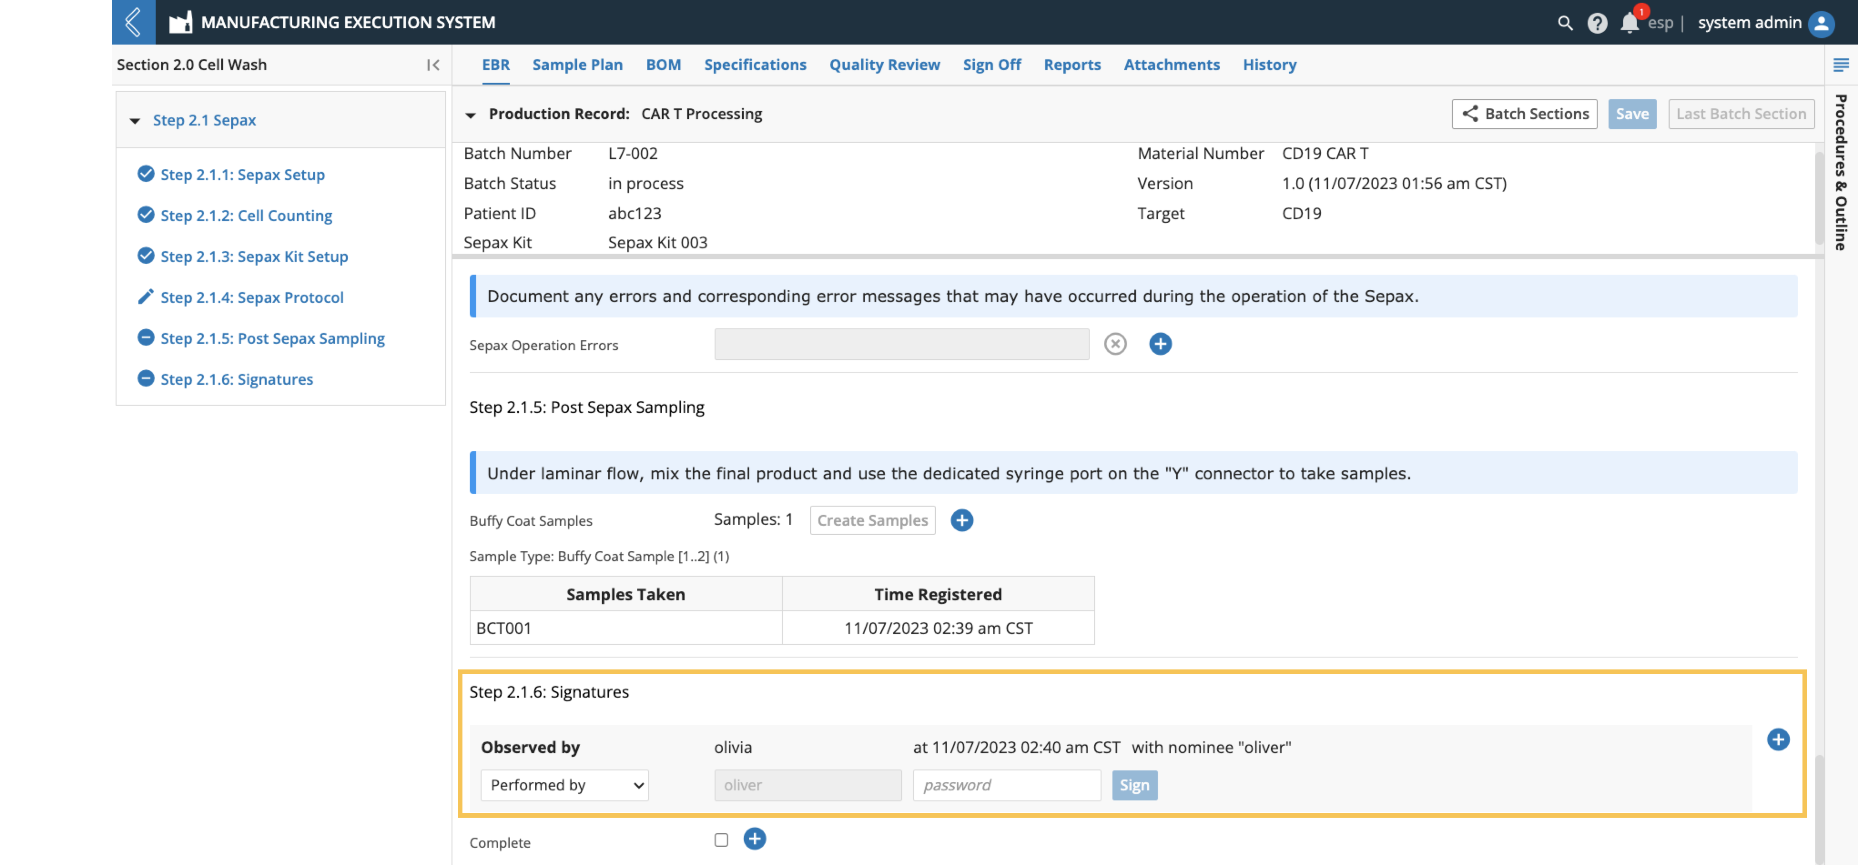The height and width of the screenshot is (865, 1858).
Task: Switch to the EBR tab
Action: pos(496,65)
